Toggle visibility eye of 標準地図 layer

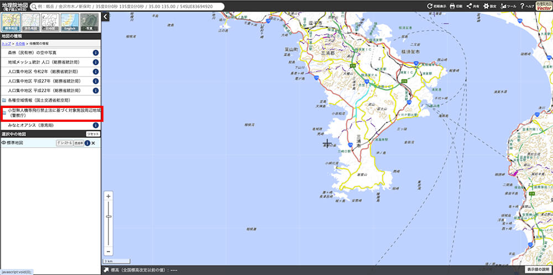point(3,143)
